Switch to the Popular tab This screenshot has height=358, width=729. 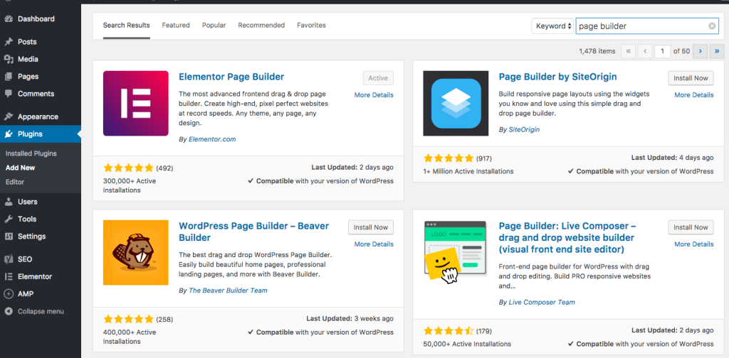point(214,25)
